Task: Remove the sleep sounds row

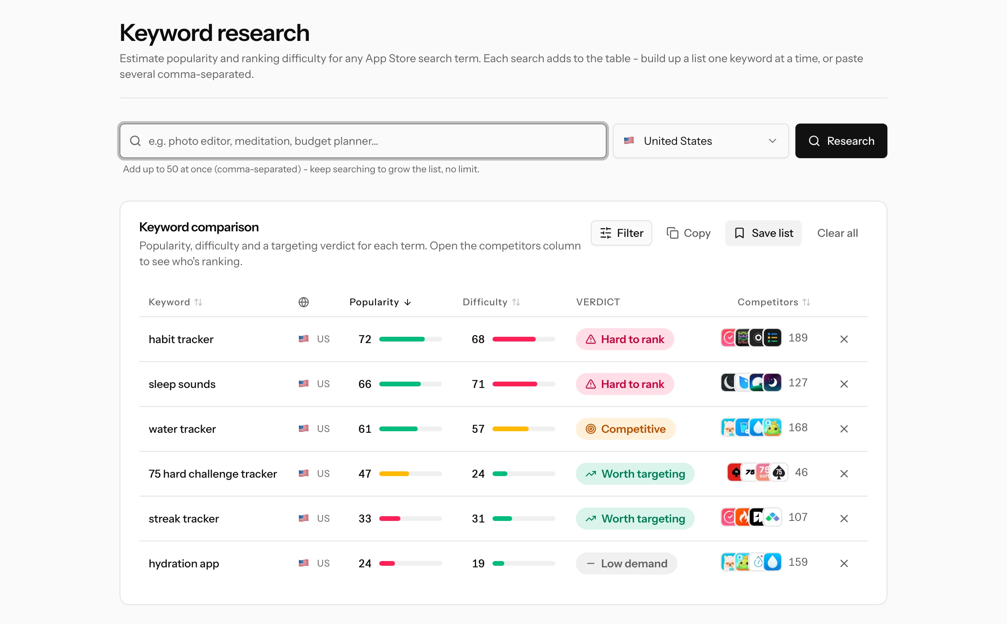Action: pos(844,384)
